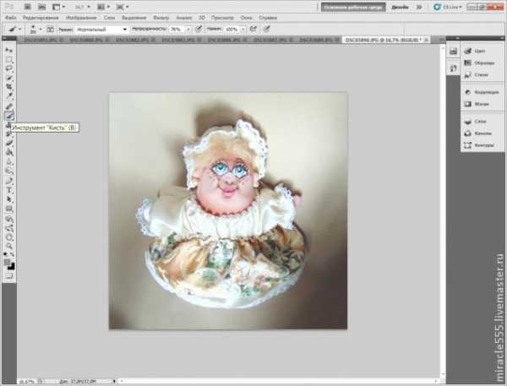The image size is (507, 386).
Task: Select the Horizontal Type tool
Action: point(9,190)
